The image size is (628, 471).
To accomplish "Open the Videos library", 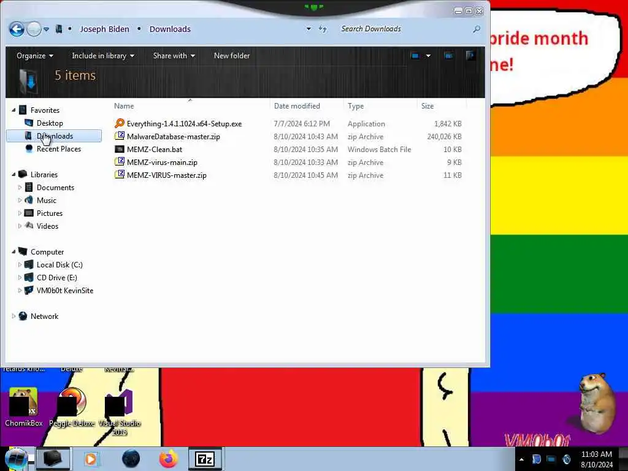I will (x=47, y=226).
